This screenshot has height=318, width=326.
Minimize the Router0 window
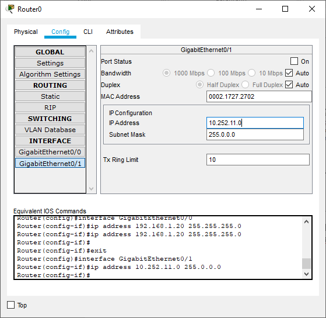point(259,9)
